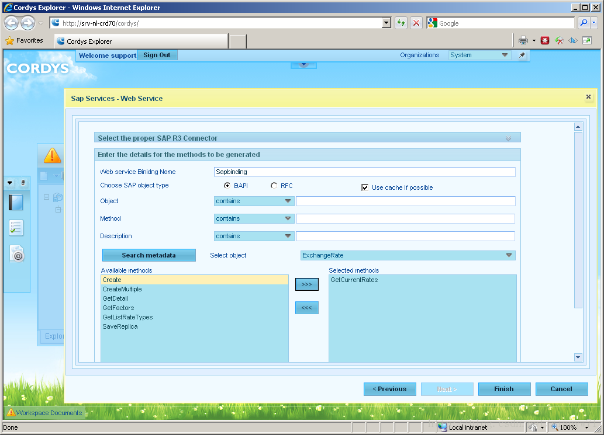
Task: Select the BAPI radio button
Action: point(227,185)
